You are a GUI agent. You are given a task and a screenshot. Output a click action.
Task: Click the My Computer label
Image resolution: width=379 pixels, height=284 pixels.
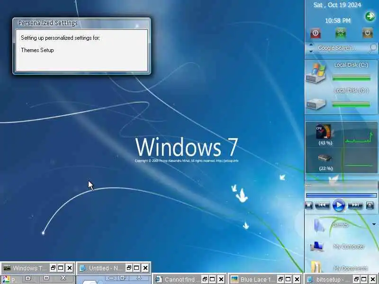pos(349,247)
